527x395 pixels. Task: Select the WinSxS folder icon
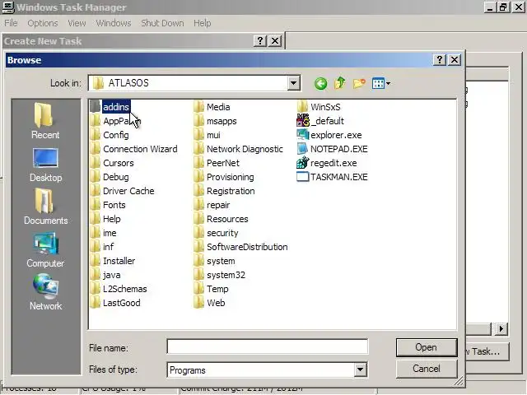(x=302, y=106)
